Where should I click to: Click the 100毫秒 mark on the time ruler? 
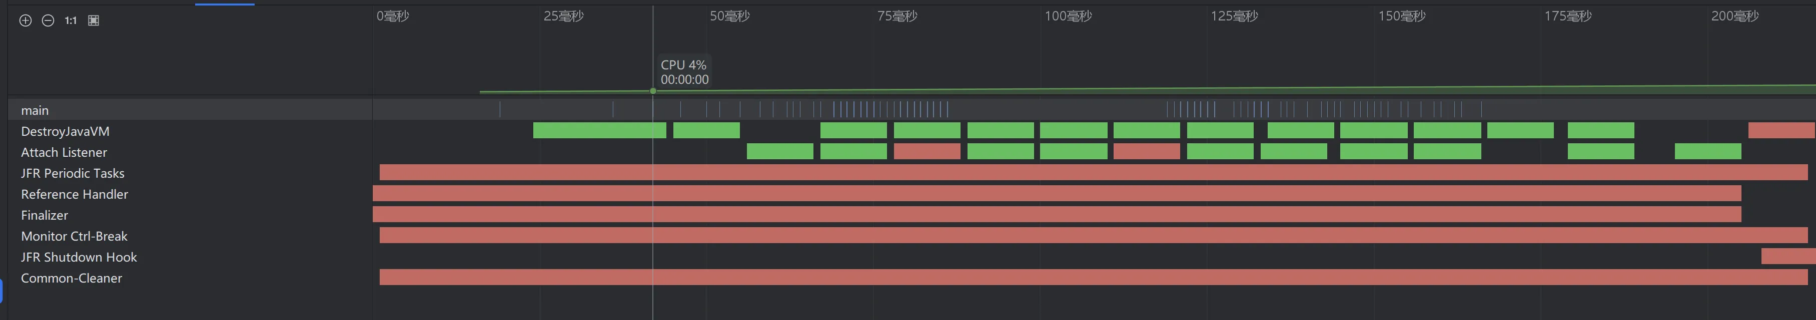(1068, 16)
